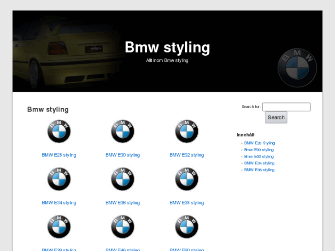Click the BMW logo above E39 styling
This screenshot has width=335, height=251.
click(x=59, y=227)
